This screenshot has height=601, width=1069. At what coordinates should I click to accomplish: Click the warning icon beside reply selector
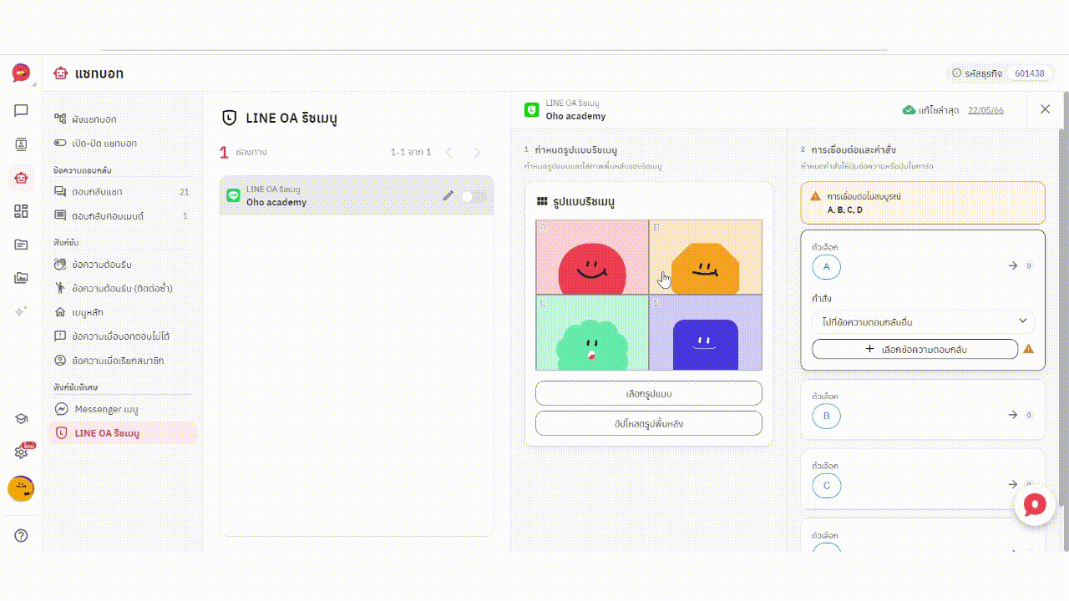coord(1028,349)
